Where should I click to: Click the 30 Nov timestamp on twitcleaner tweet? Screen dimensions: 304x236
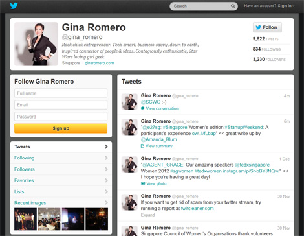pos(283,196)
